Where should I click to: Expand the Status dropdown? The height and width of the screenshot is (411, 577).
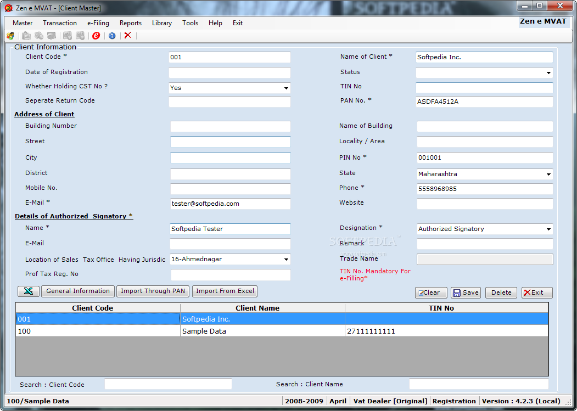click(548, 73)
